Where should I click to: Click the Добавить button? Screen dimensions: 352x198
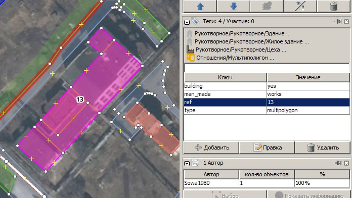click(211, 147)
